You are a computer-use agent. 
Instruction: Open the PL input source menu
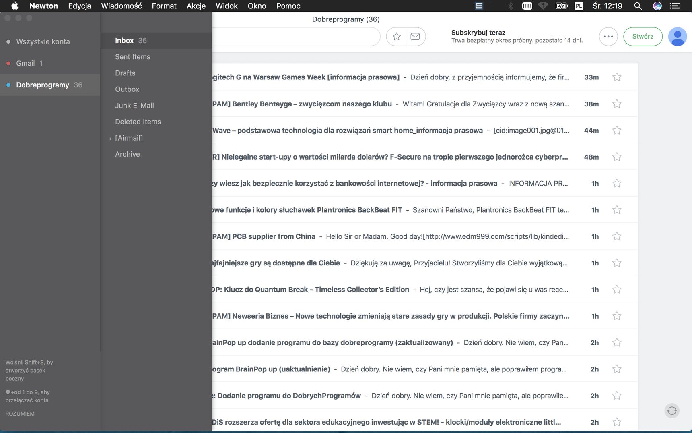[x=579, y=6]
